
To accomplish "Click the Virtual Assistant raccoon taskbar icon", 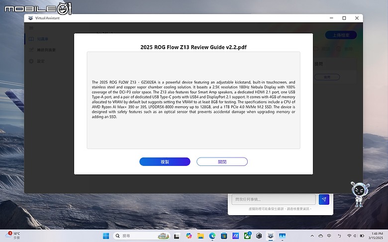I will [x=271, y=236].
